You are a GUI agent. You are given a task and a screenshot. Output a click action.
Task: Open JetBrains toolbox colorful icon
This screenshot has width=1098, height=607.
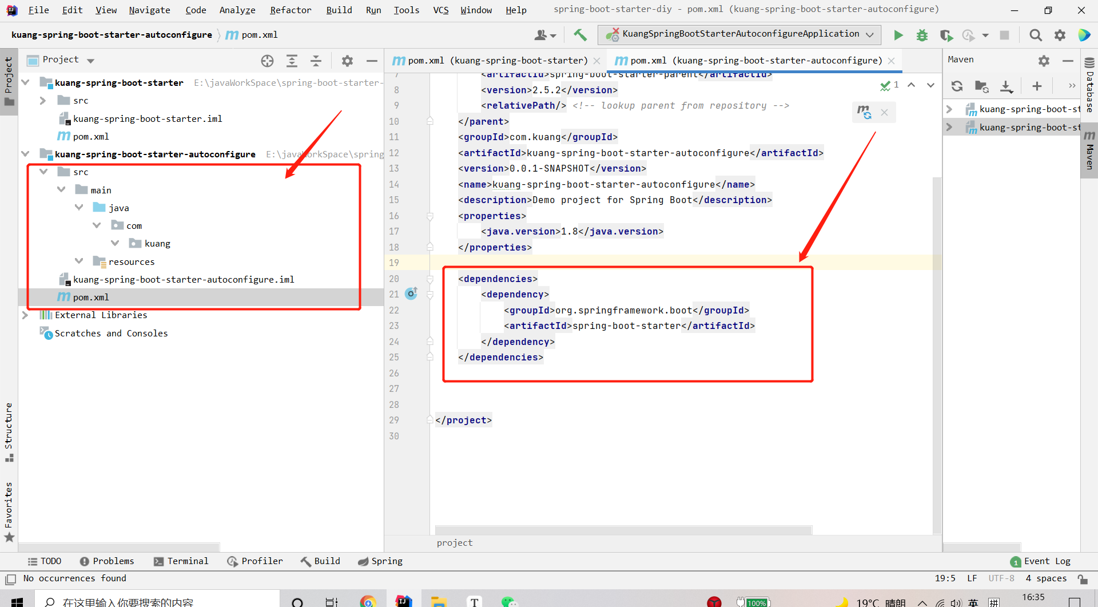click(1084, 35)
